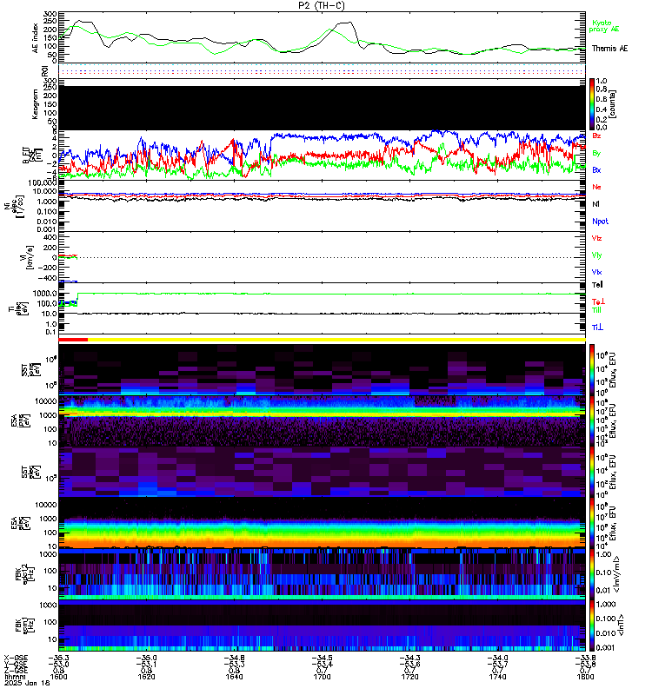The image size is (652, 695).
Task: Click the red "Viz" legend label
Action: (x=596, y=238)
